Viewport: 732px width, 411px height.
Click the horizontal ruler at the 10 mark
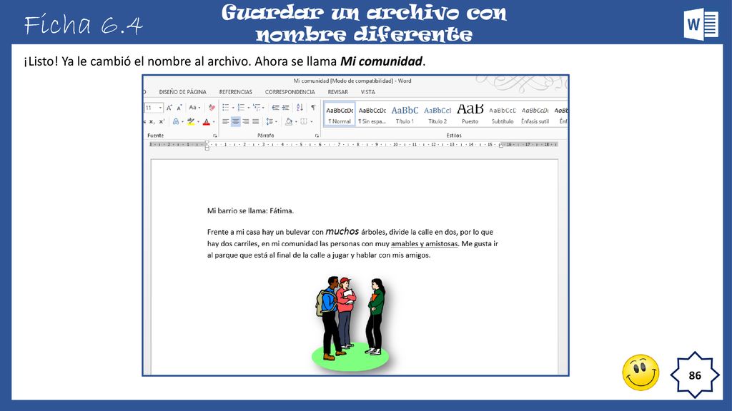point(395,144)
